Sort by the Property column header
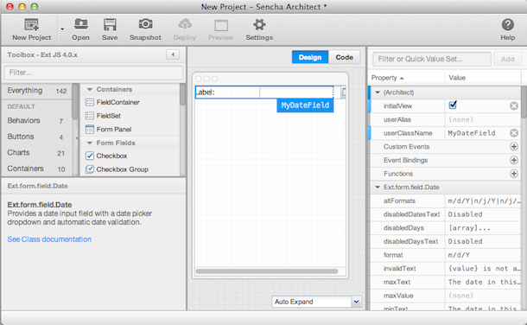Screen dimensions: 527x325 407,78
